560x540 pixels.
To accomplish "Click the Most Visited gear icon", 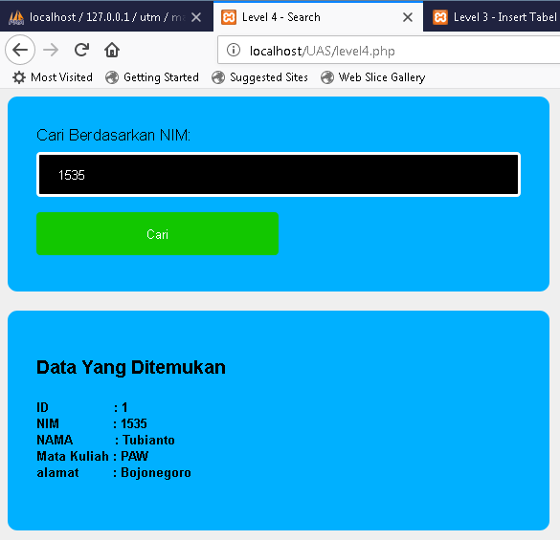I will click(19, 77).
